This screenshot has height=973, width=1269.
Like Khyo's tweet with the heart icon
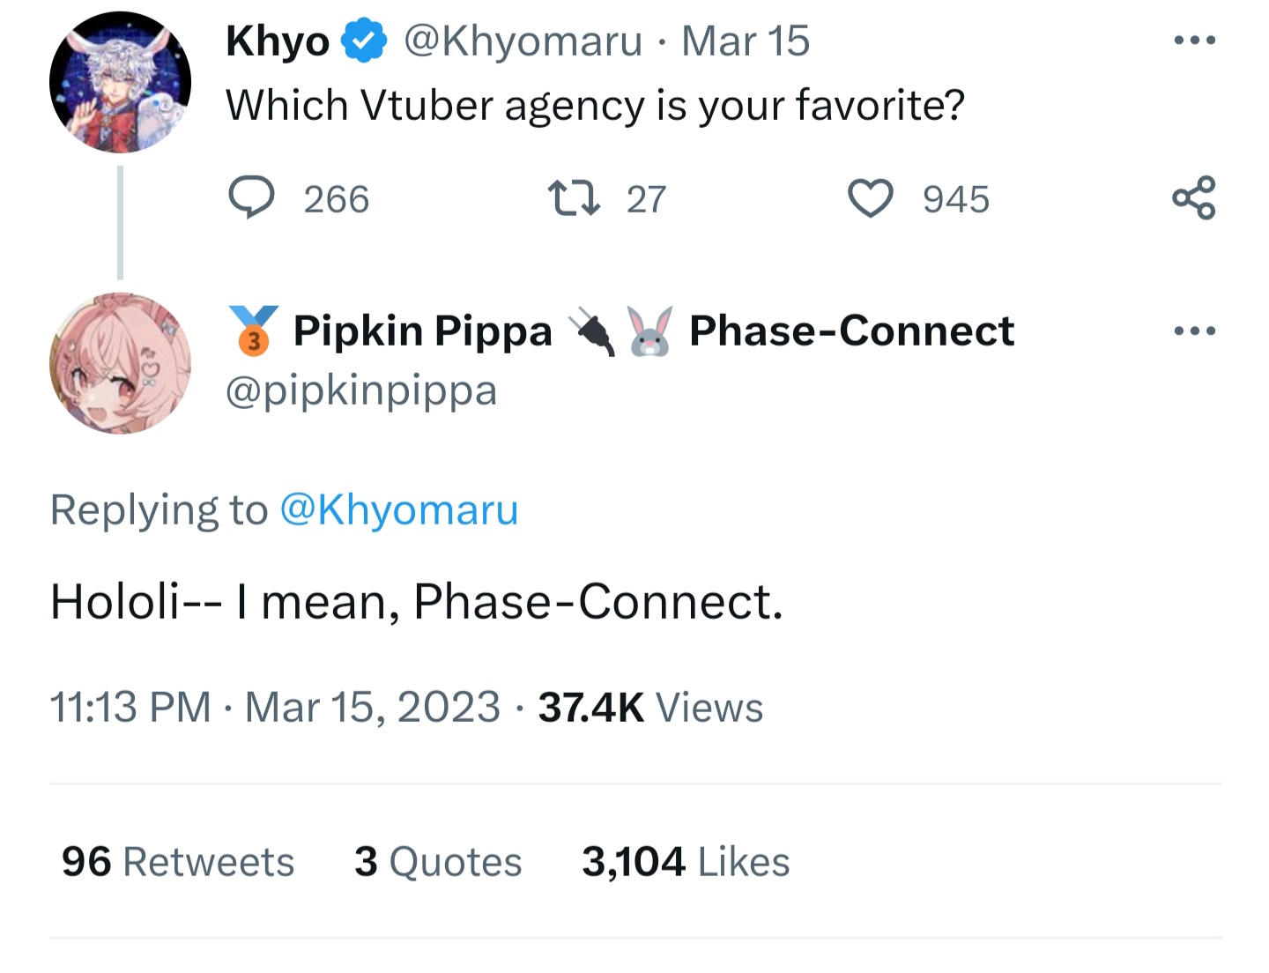click(870, 198)
